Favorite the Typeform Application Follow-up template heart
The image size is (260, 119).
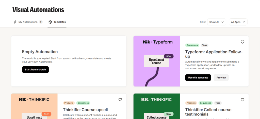pyautogui.click(x=242, y=42)
